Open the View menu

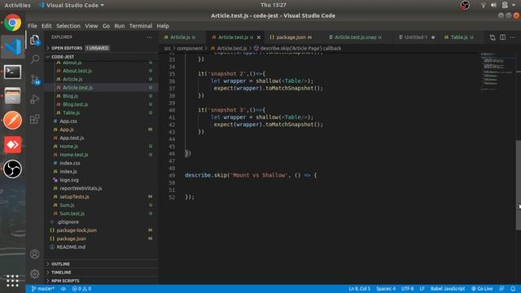point(91,26)
